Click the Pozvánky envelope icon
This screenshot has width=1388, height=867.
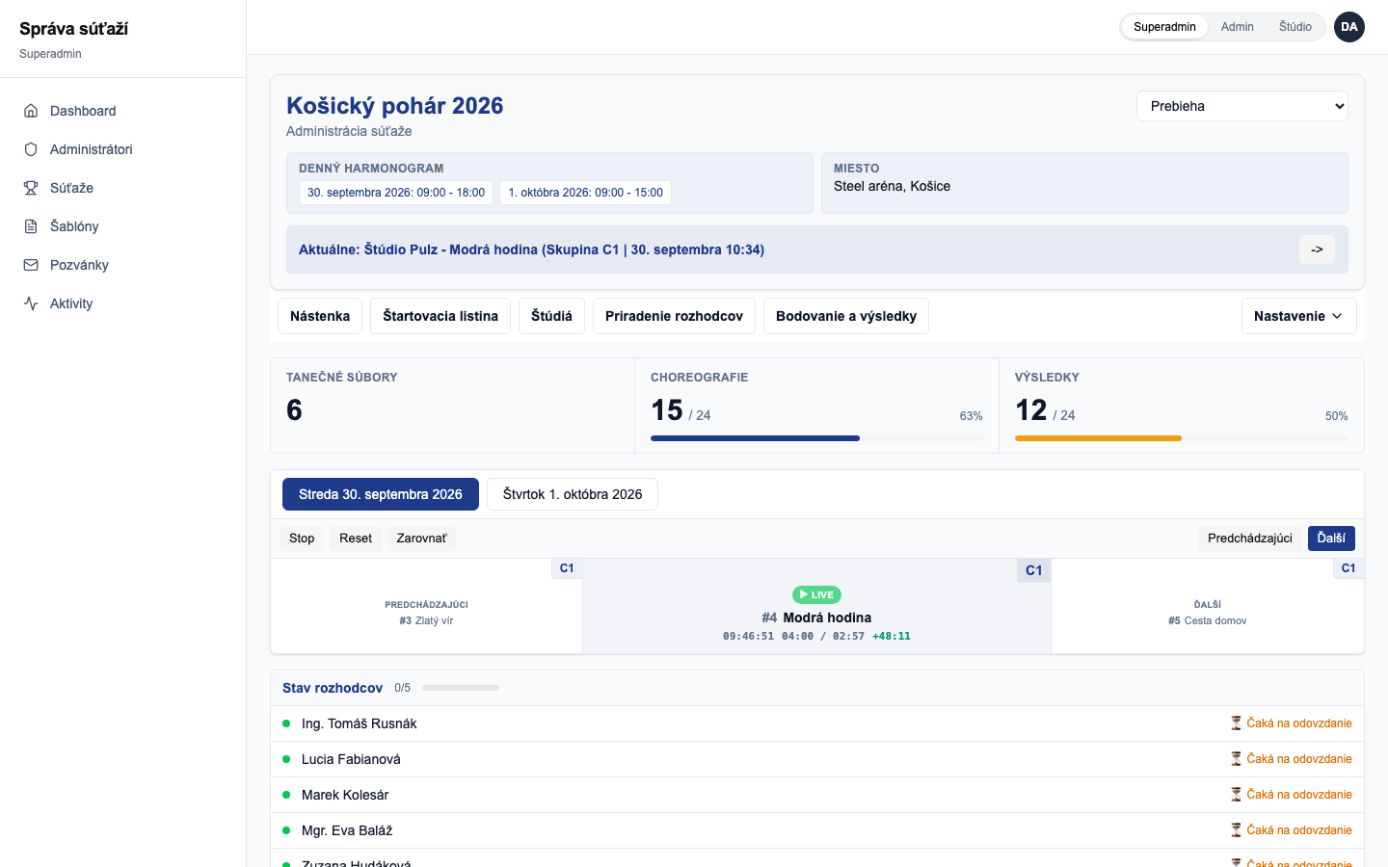(31, 265)
